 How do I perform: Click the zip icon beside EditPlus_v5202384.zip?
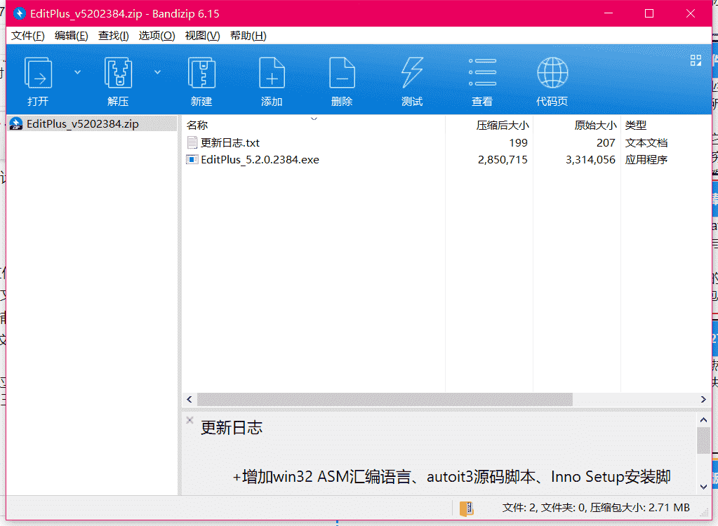pyautogui.click(x=16, y=124)
